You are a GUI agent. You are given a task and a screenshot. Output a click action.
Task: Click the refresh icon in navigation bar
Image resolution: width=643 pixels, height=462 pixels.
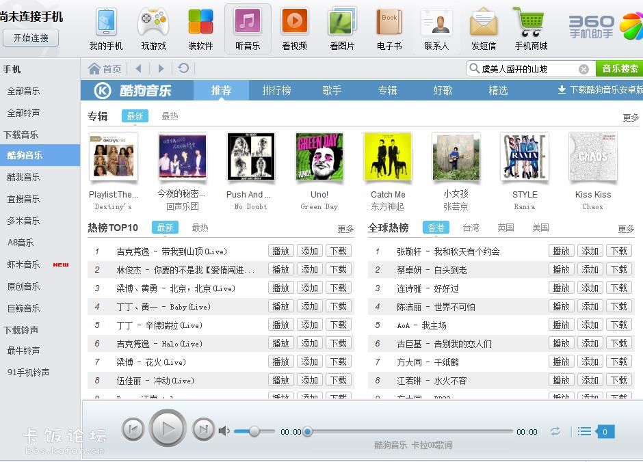184,68
